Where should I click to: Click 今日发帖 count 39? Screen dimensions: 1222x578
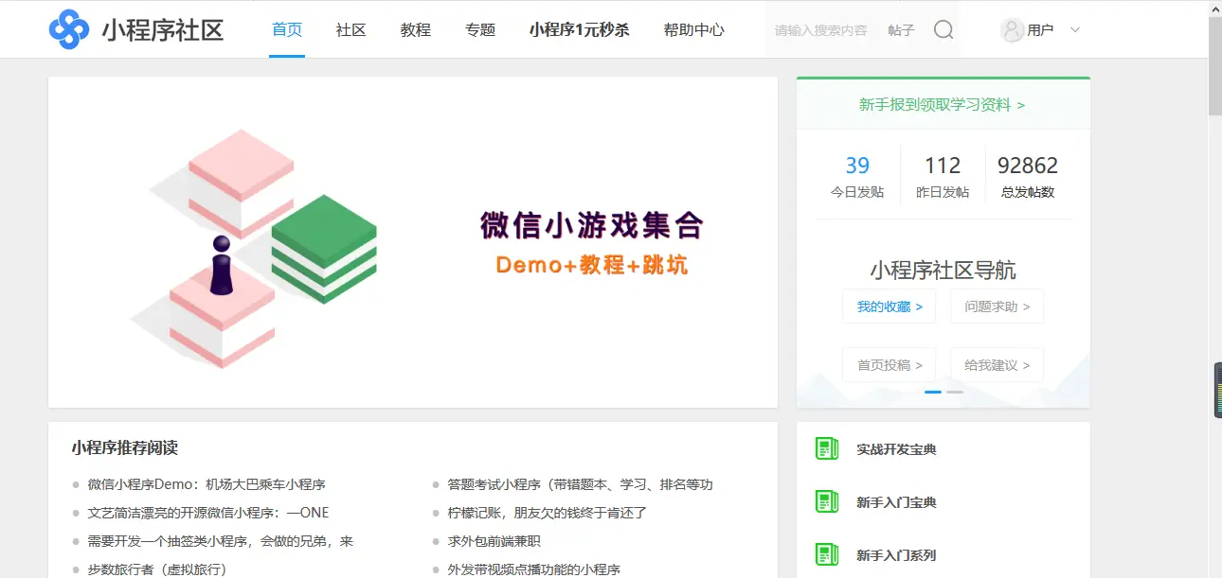(857, 166)
